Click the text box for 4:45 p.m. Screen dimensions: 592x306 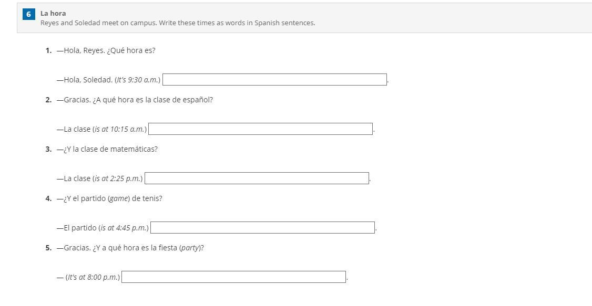[x=262, y=228]
